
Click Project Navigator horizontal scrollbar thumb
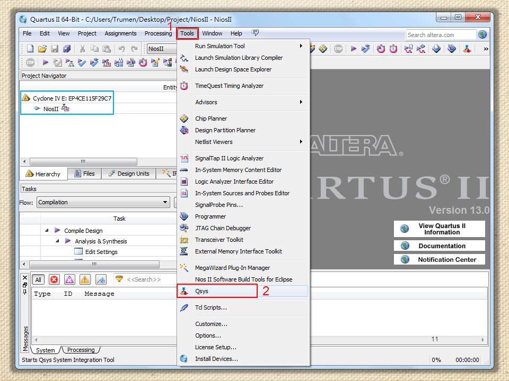[83, 161]
